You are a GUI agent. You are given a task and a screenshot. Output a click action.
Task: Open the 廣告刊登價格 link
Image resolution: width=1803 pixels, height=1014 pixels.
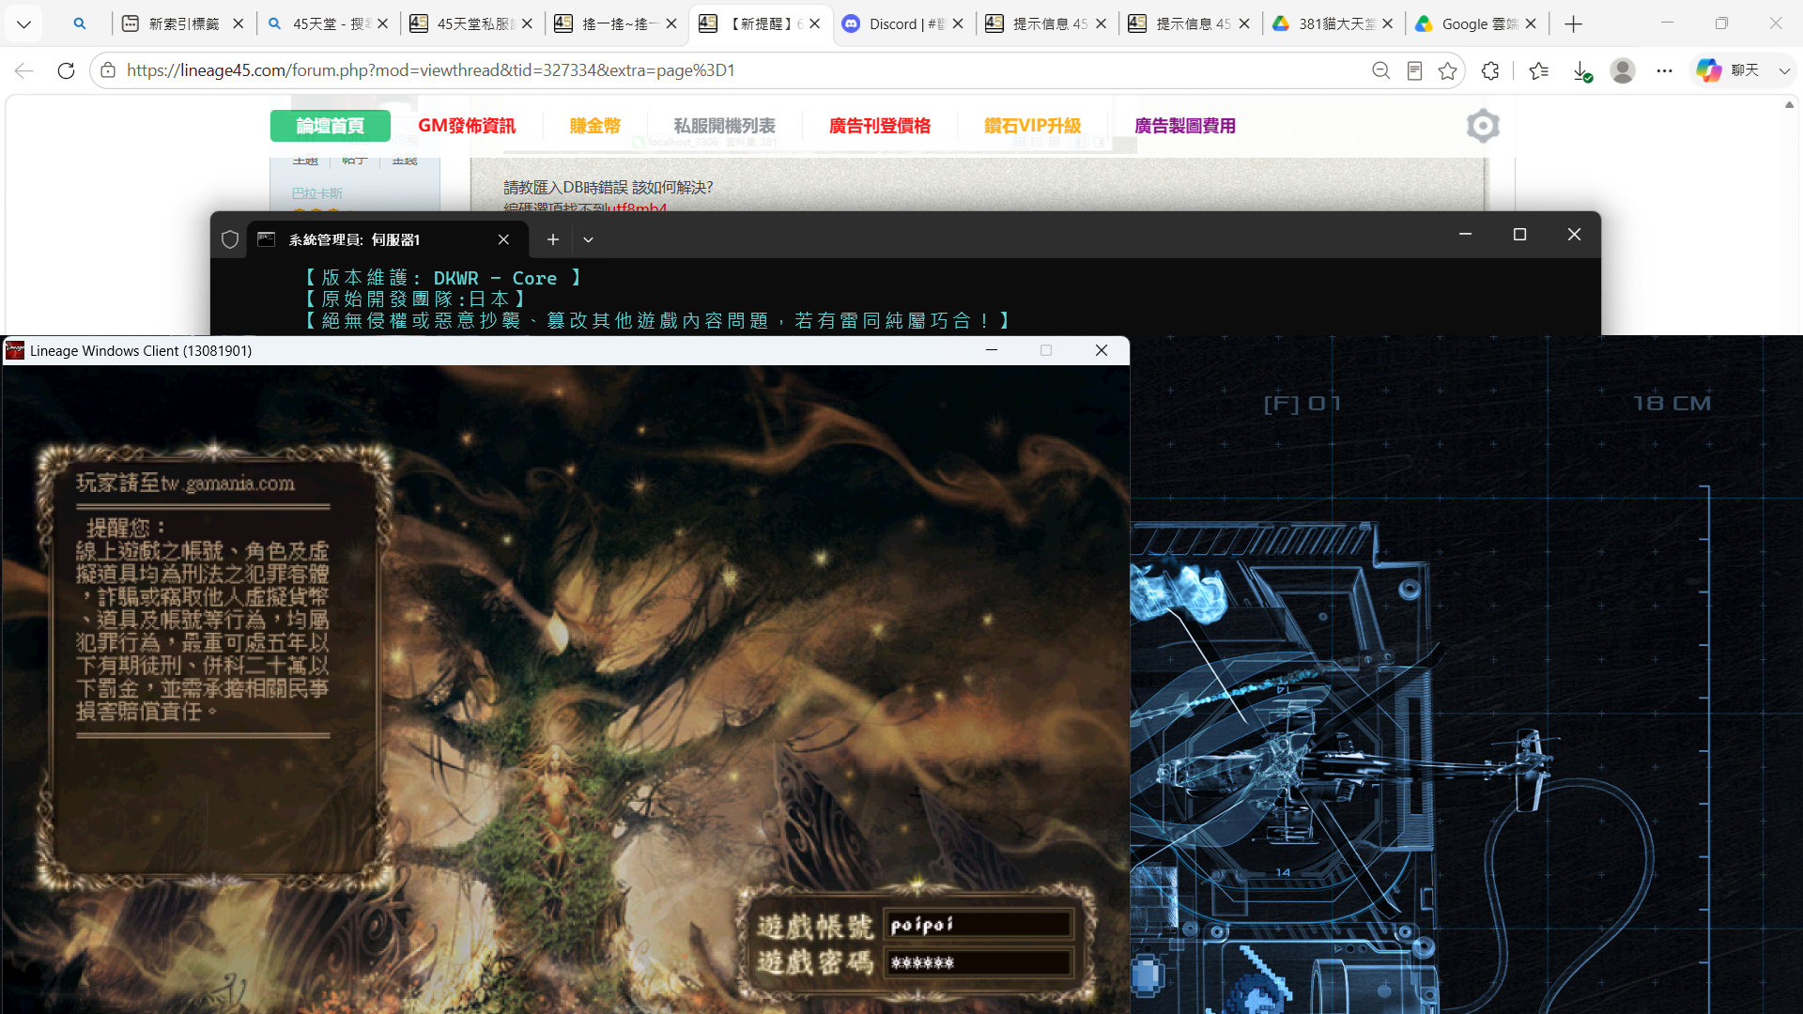coord(880,126)
